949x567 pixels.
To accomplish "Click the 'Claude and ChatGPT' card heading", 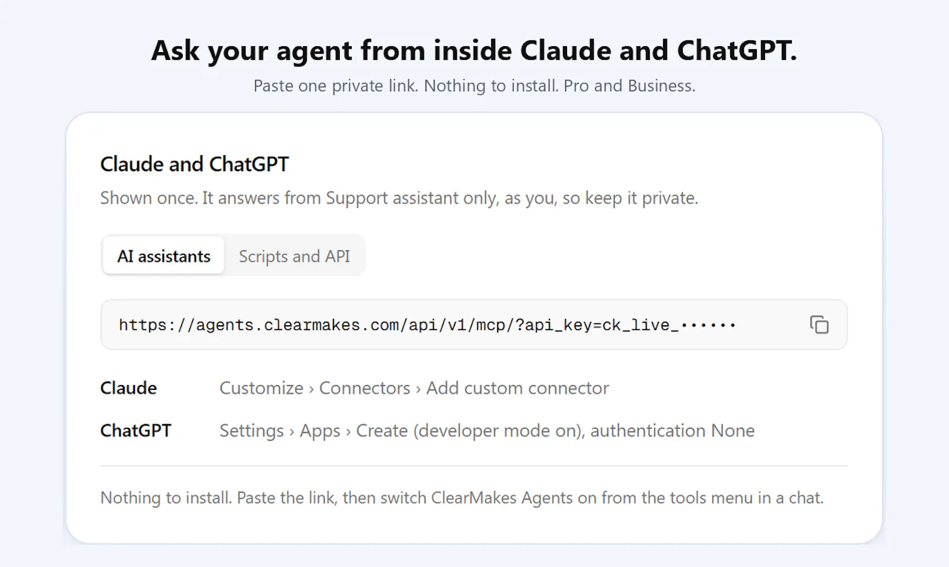I will [x=195, y=164].
